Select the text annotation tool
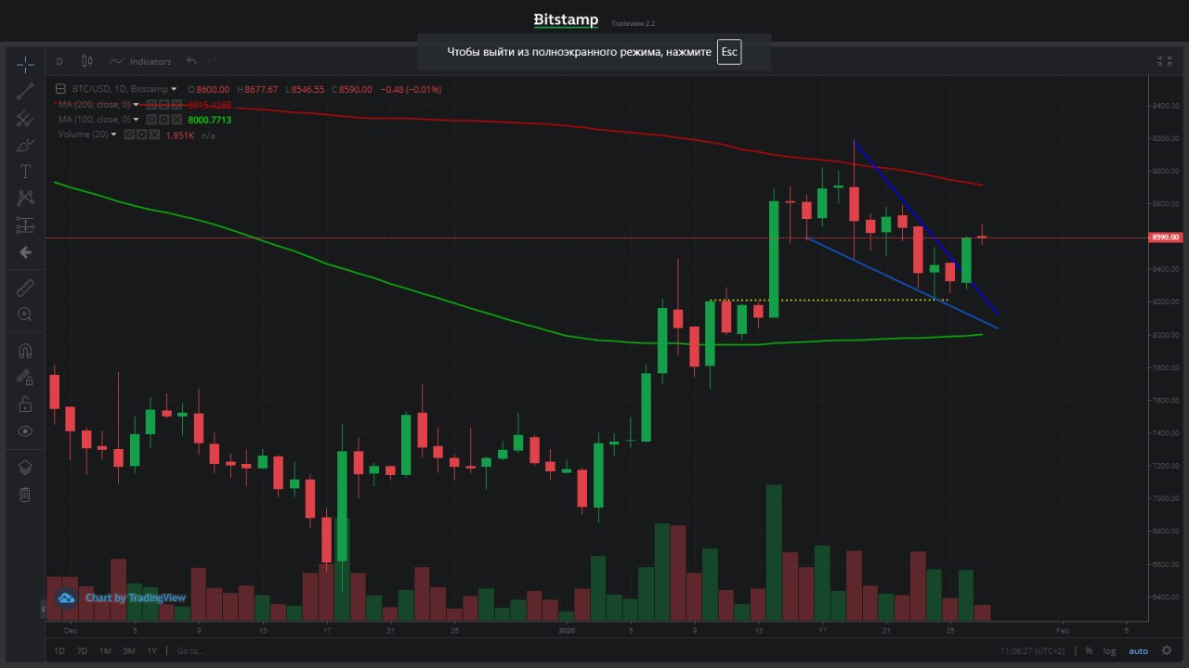 25,172
